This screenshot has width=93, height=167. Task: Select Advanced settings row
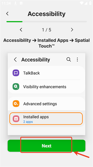46,104
